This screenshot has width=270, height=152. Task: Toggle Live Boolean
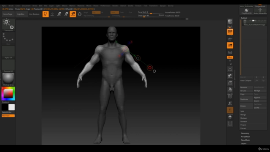pos(34,14)
